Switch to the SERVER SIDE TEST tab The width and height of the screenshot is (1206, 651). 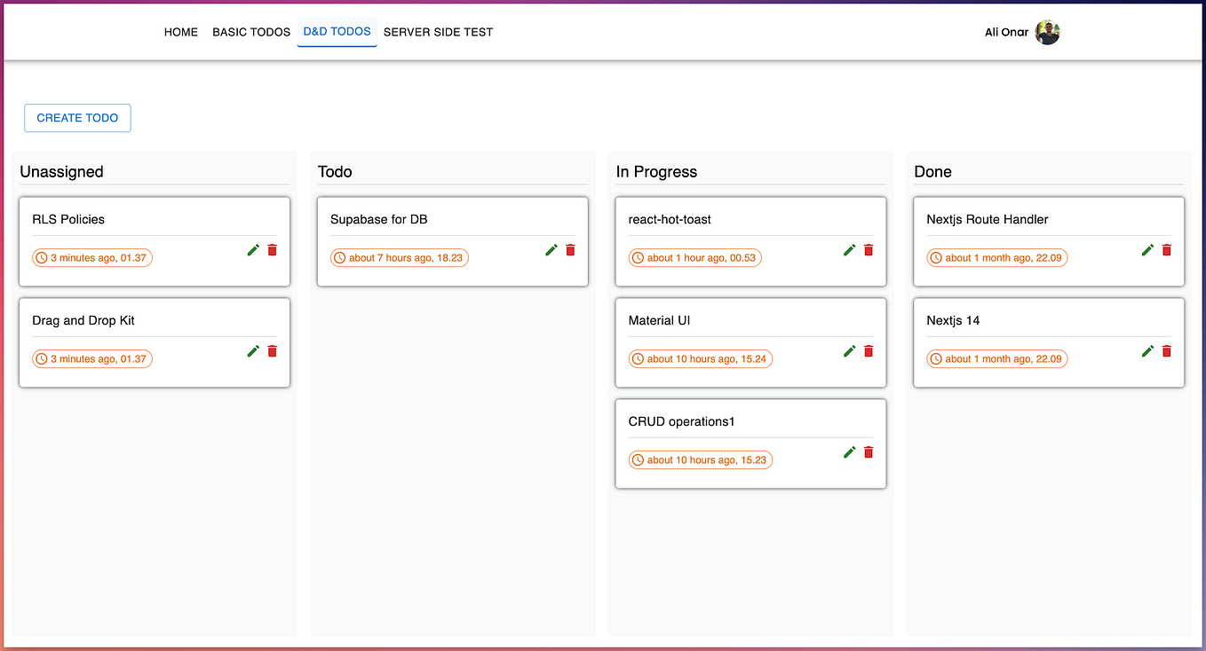tap(438, 32)
